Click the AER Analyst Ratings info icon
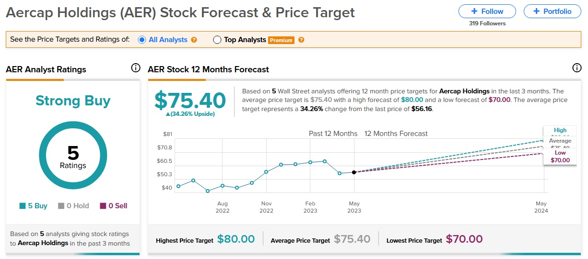This screenshot has height=259, width=588. click(136, 68)
